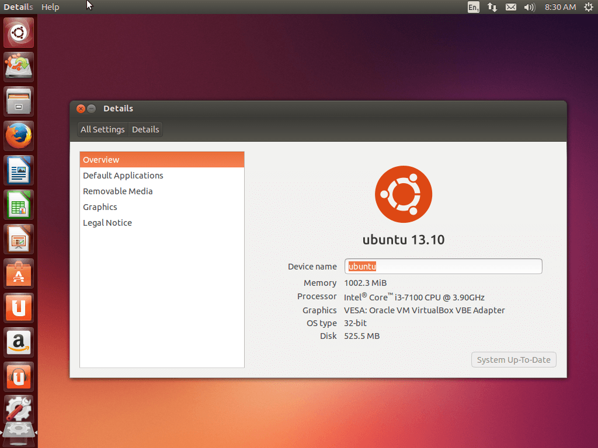The image size is (598, 448).
Task: Open Ubuntu One Music store
Action: (x=19, y=377)
